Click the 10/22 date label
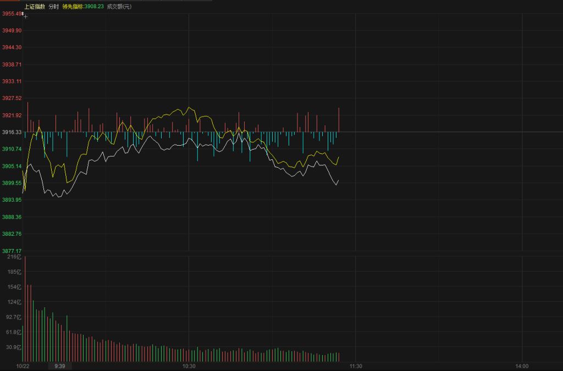563x371 pixels. pos(22,366)
